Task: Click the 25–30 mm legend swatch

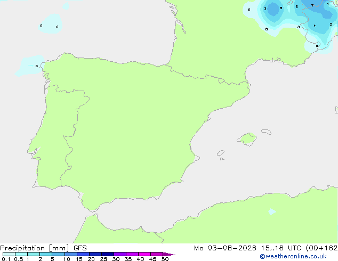Action: coord(108,254)
